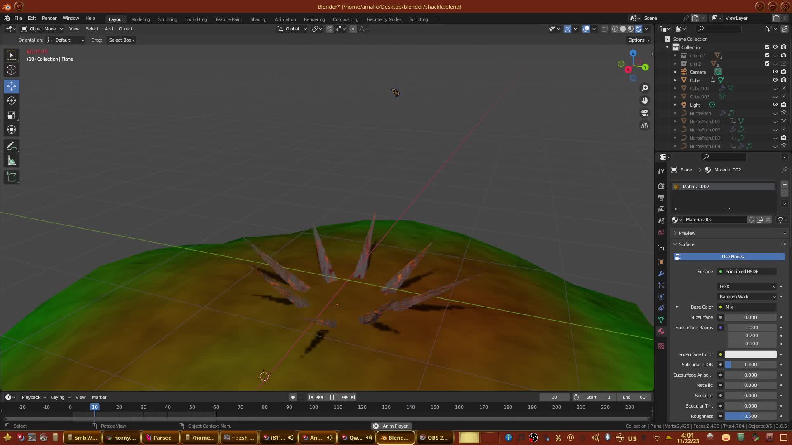Switch to the Shading workspace tab
Screen dimensions: 792x445
click(258, 19)
